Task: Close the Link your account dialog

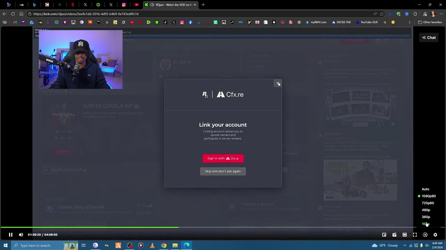Action: pyautogui.click(x=278, y=83)
